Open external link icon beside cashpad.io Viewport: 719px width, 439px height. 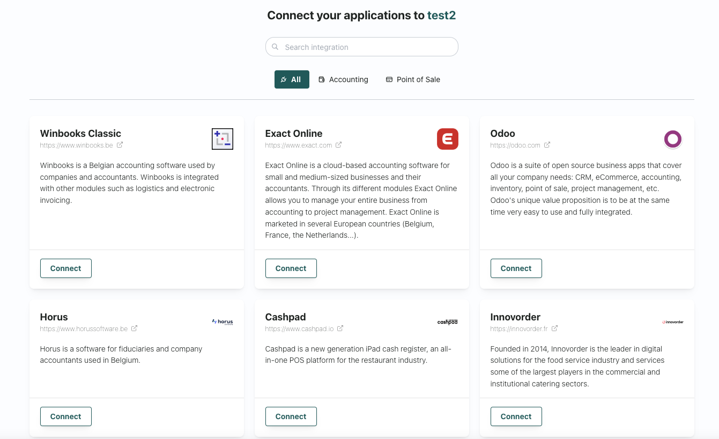340,328
